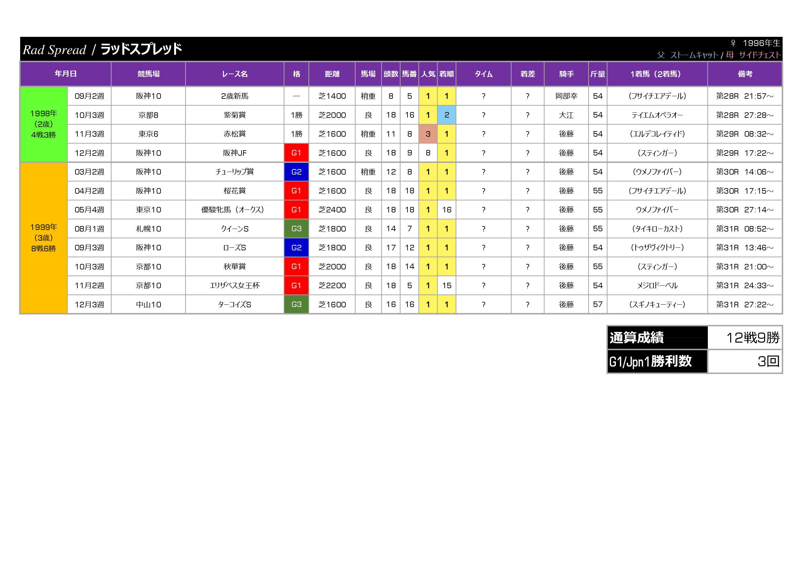Viewport: 803px width, 568px height.
Task: Select the jockey 大江 cell
Action: click(566, 115)
